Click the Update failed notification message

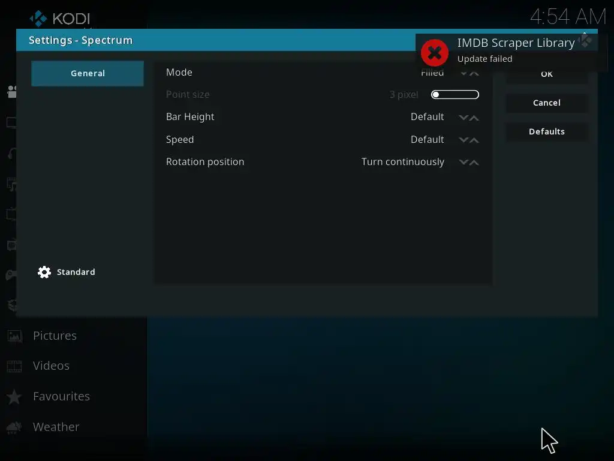pos(484,59)
